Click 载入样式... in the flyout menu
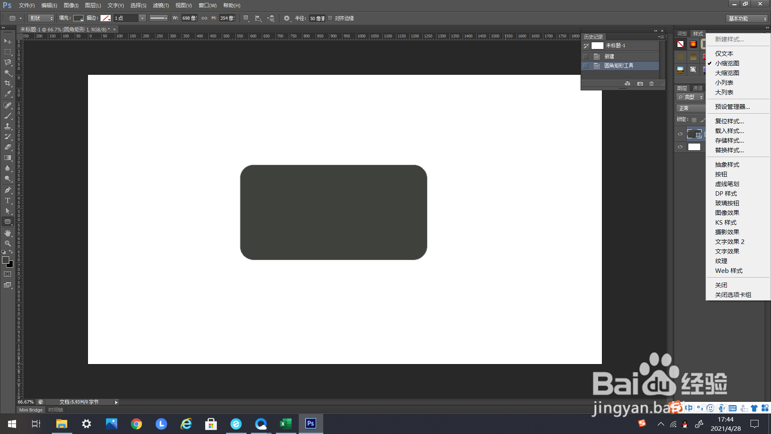 click(x=729, y=131)
